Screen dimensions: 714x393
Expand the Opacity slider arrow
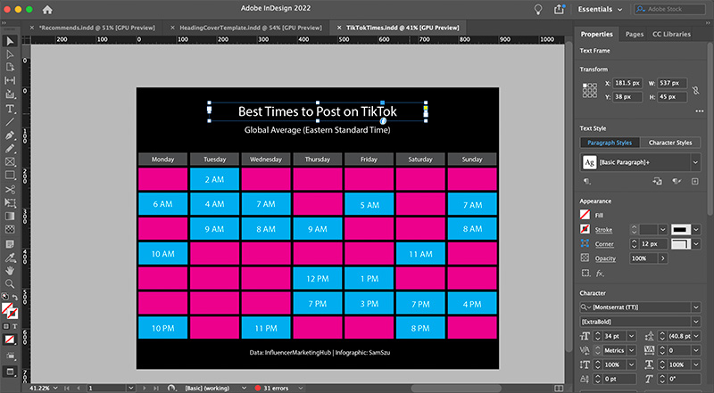[x=663, y=258]
